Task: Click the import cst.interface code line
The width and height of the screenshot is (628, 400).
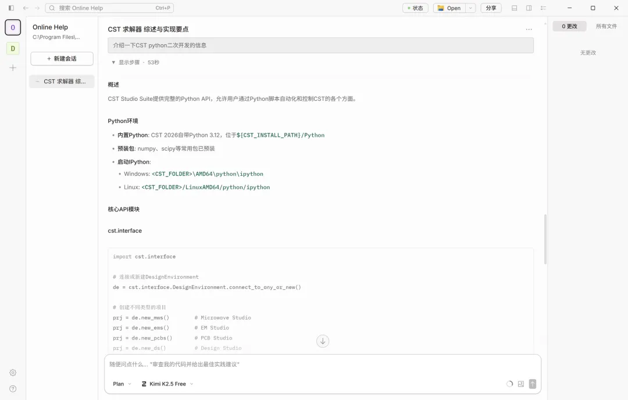Action: [144, 257]
